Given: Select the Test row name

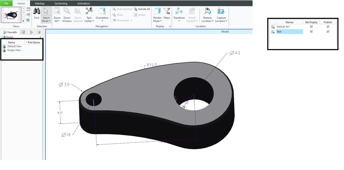Looking at the screenshot, I should [x=289, y=32].
